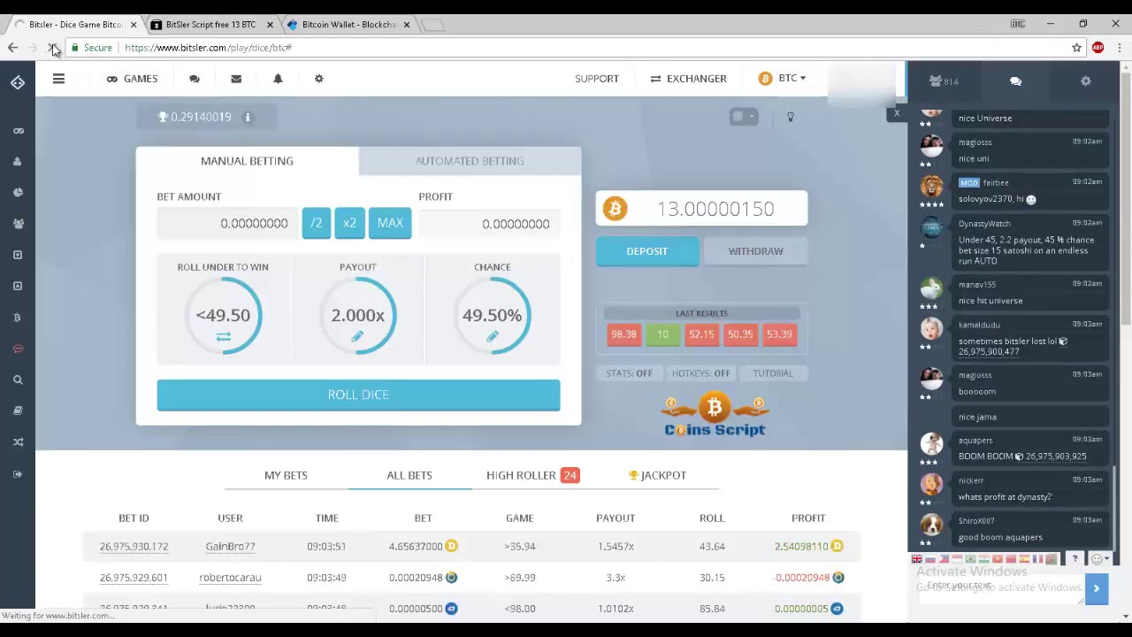Click sidebar magnifier search icon
1132x637 pixels.
(x=18, y=380)
